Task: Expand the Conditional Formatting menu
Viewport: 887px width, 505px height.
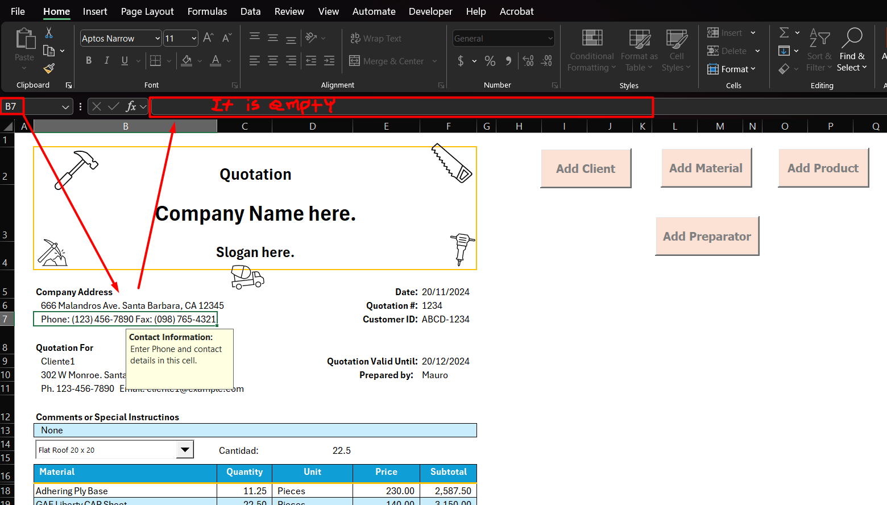Action: click(x=592, y=51)
